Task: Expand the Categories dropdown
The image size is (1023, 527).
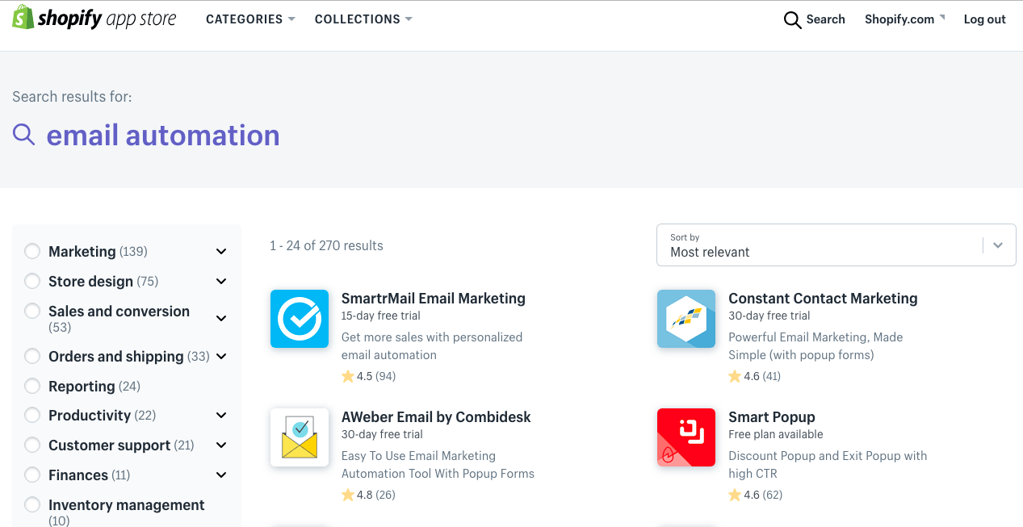Action: [250, 19]
